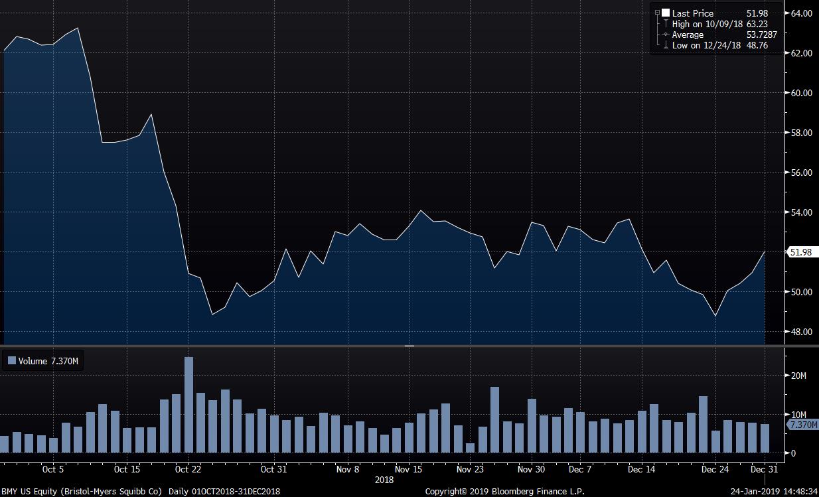The height and width of the screenshot is (497, 819).
Task: Click the 'Dec 24' date axis label
Action: [715, 469]
